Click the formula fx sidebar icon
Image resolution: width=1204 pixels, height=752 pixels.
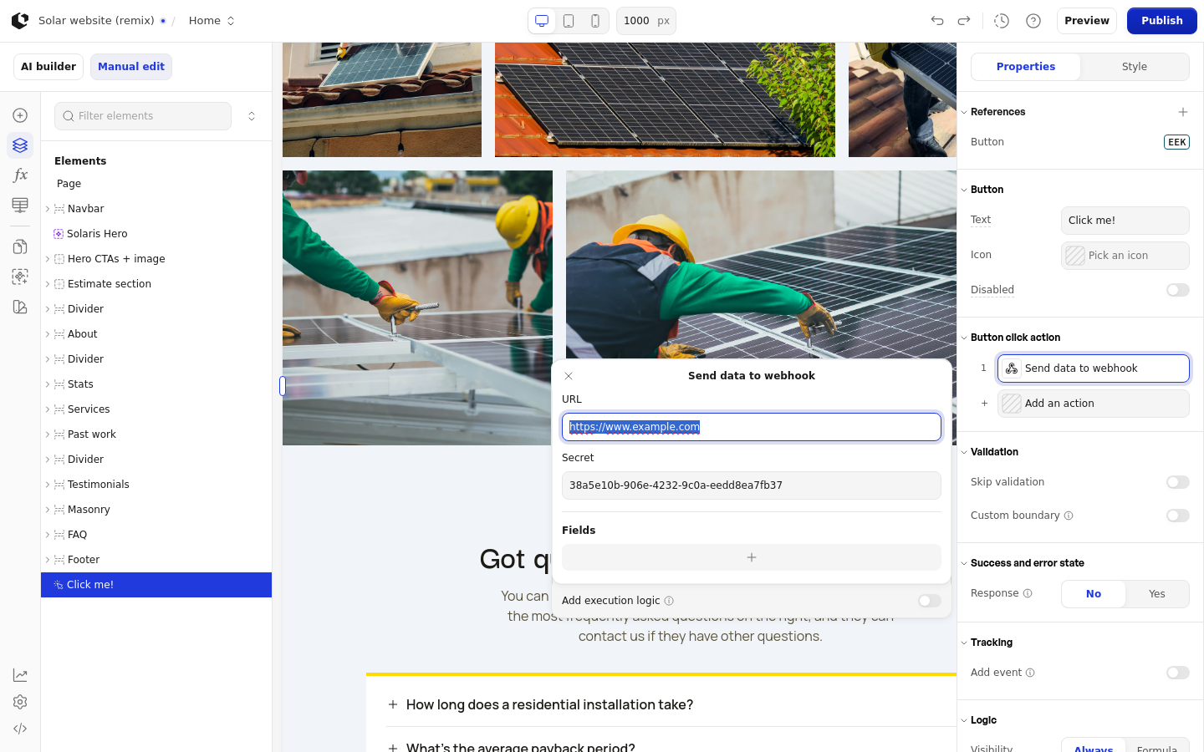click(x=20, y=175)
